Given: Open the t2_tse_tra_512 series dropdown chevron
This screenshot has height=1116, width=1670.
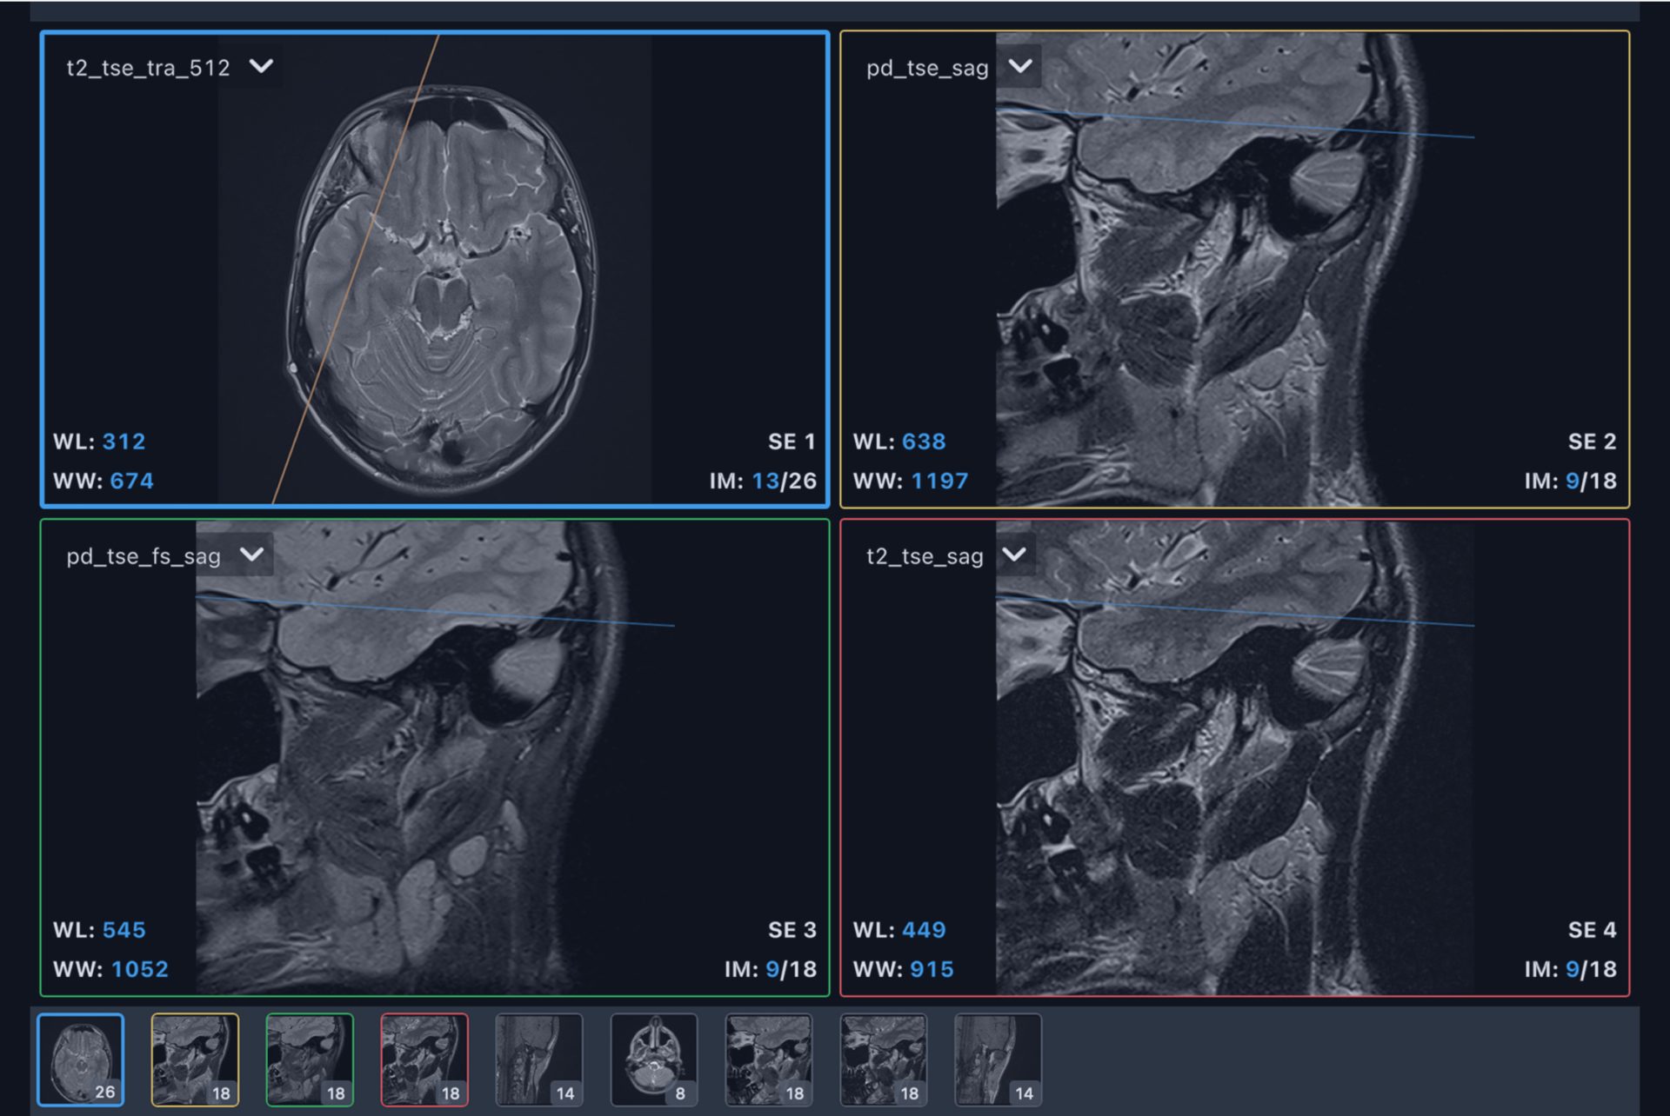Looking at the screenshot, I should pos(261,66).
